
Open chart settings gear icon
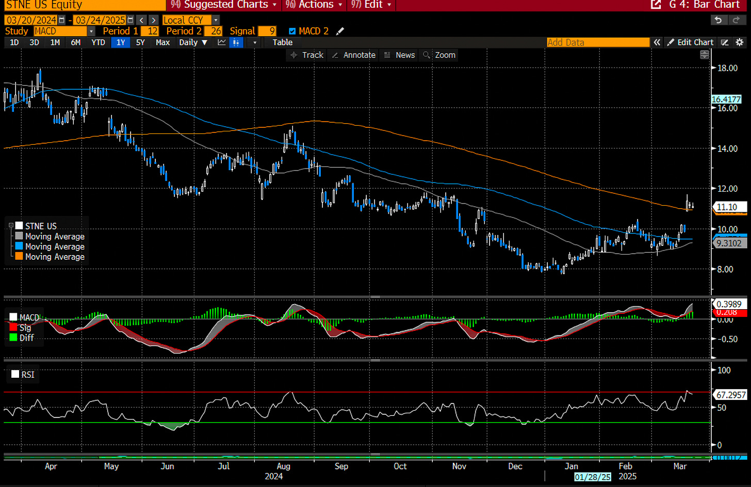[739, 42]
